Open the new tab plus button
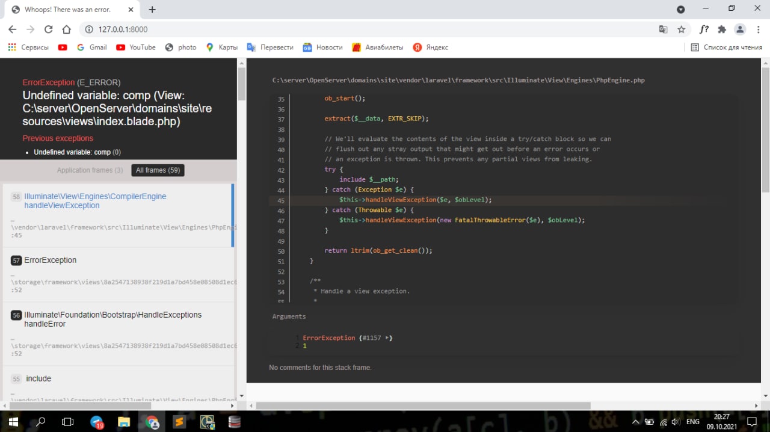Viewport: 770px width, 432px height. pyautogui.click(x=152, y=10)
